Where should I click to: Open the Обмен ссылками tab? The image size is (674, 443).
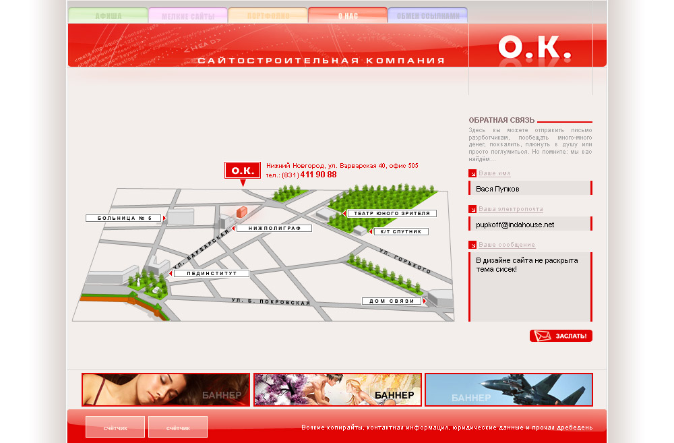[428, 16]
